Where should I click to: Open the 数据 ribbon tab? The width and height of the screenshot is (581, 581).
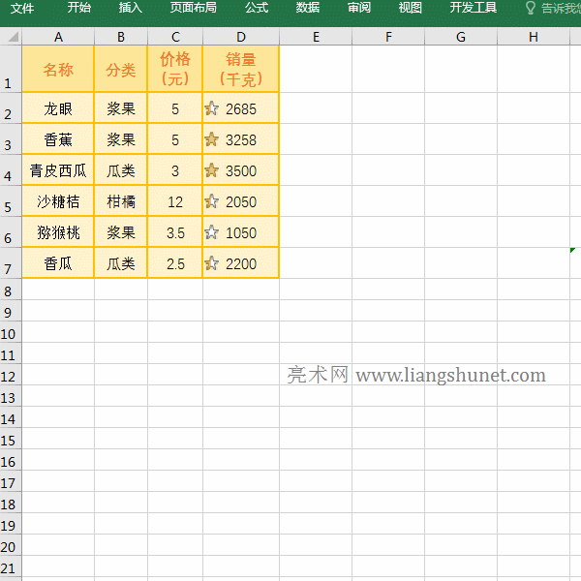click(x=308, y=8)
